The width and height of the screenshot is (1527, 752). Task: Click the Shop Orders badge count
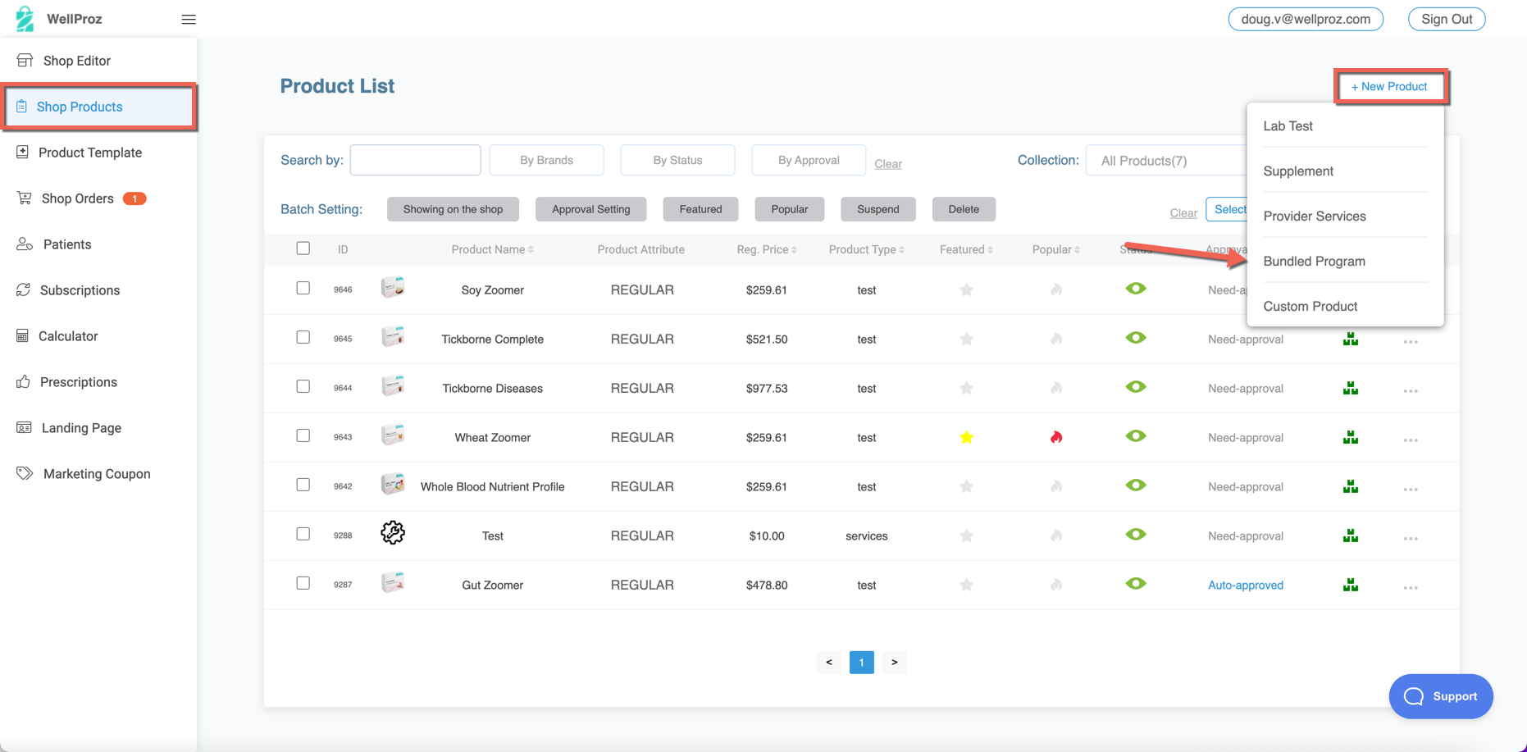134,198
